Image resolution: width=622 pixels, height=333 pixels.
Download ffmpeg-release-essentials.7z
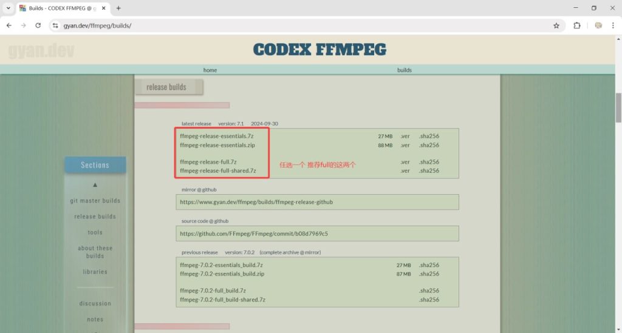pos(217,136)
